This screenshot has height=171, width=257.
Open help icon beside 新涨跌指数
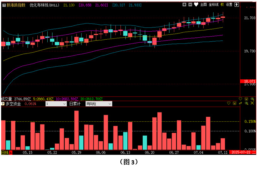(4, 5)
